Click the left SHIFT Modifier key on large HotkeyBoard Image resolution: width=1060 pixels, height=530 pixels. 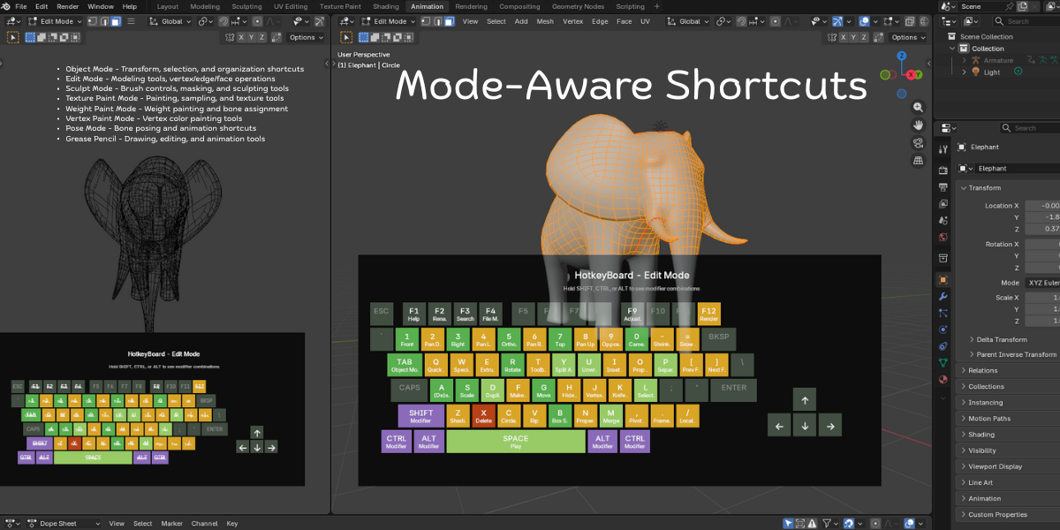click(421, 416)
